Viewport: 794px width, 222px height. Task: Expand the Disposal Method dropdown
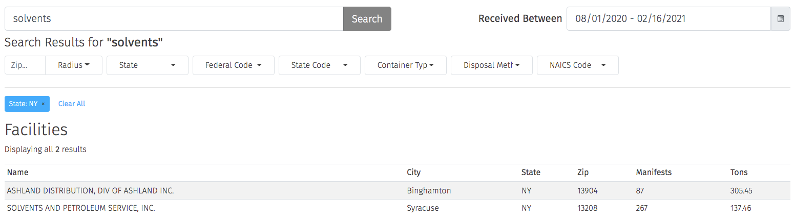pos(492,65)
